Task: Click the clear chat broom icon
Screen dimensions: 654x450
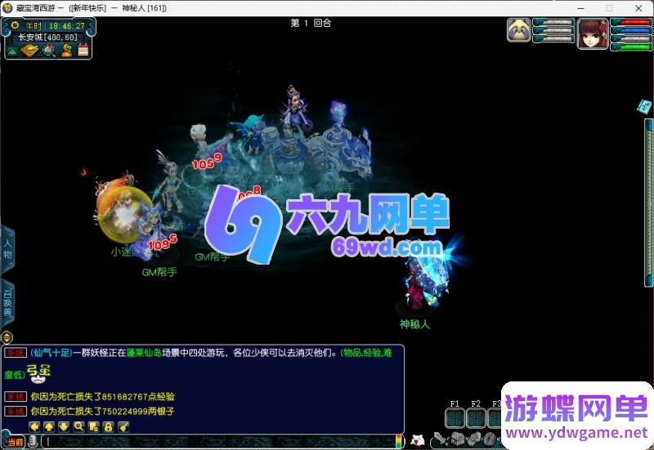Action: click(123, 426)
